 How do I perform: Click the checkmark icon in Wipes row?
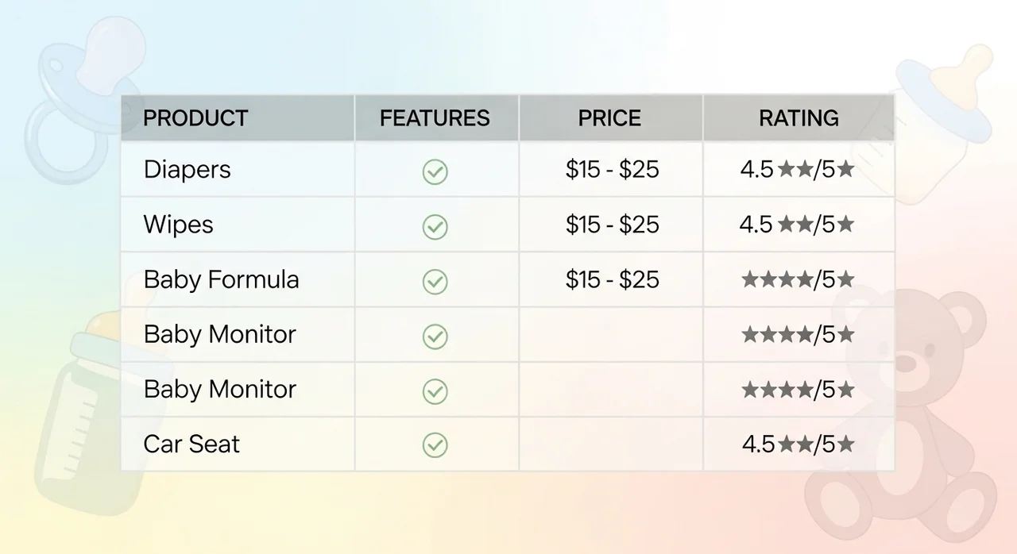pyautogui.click(x=435, y=227)
